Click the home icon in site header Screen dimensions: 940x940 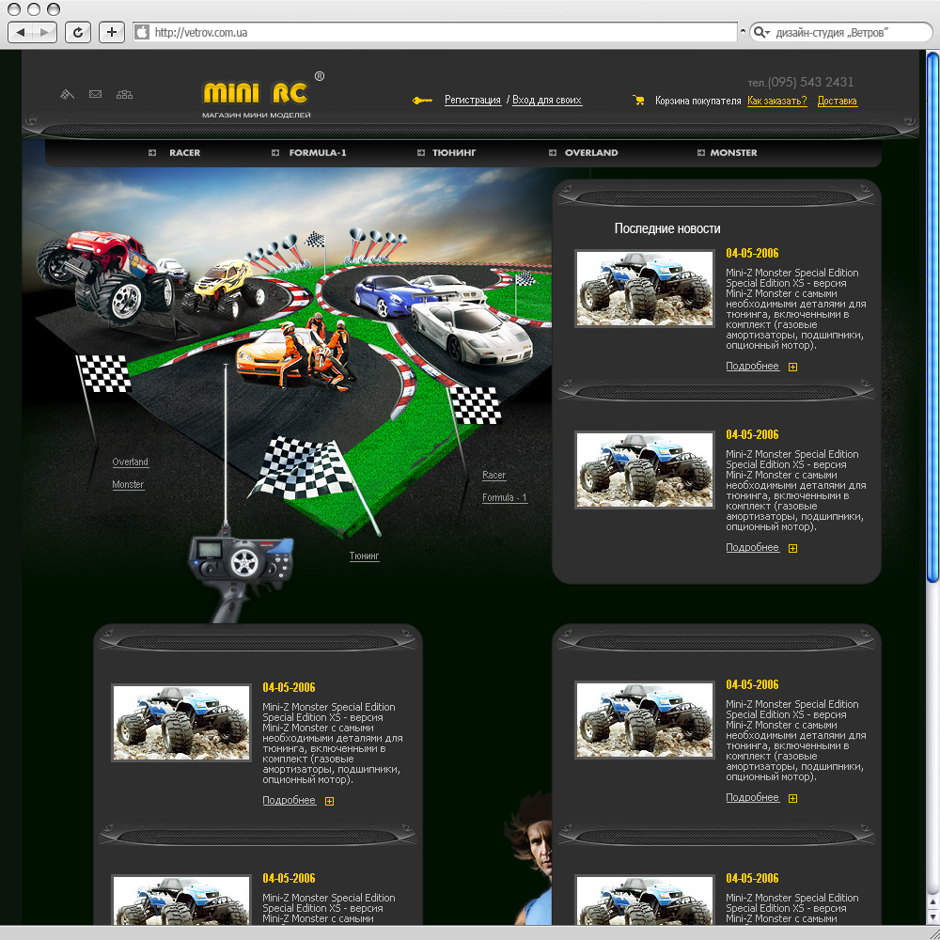pyautogui.click(x=66, y=94)
